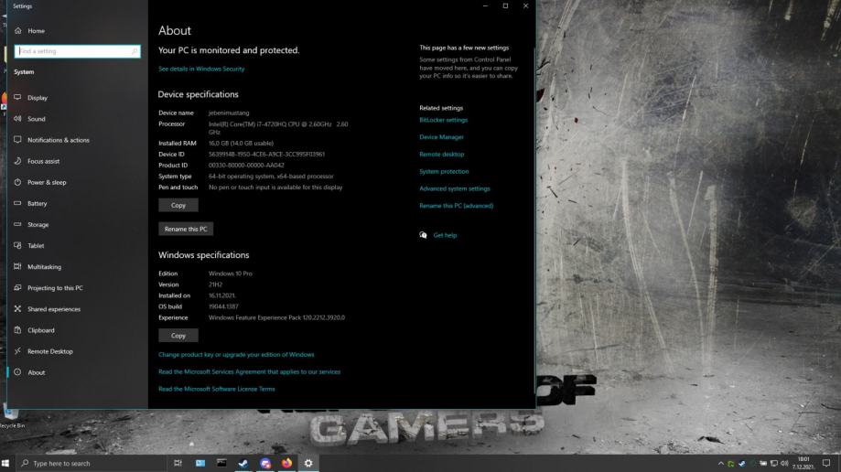Image resolution: width=841 pixels, height=472 pixels.
Task: Select the Focus assist moon icon
Action: (17, 161)
